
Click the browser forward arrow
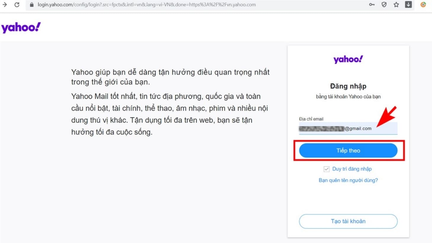tap(4, 4)
